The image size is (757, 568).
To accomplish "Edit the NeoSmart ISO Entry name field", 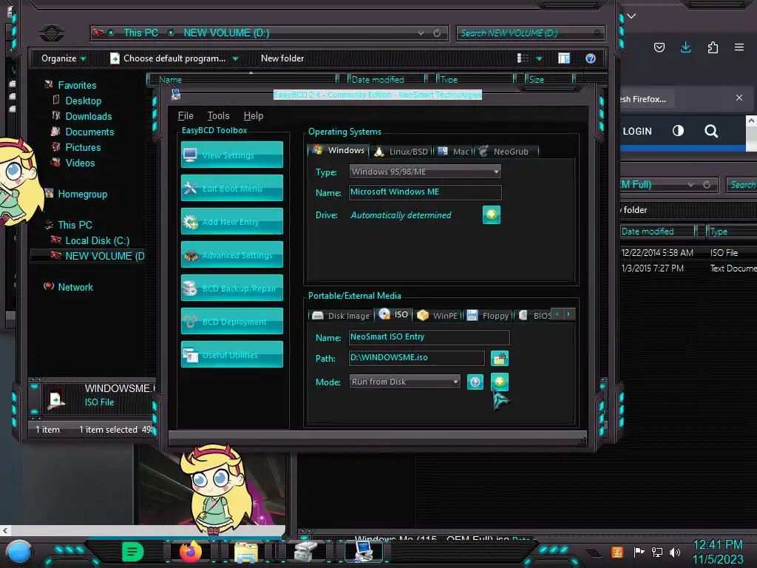I will click(x=430, y=337).
